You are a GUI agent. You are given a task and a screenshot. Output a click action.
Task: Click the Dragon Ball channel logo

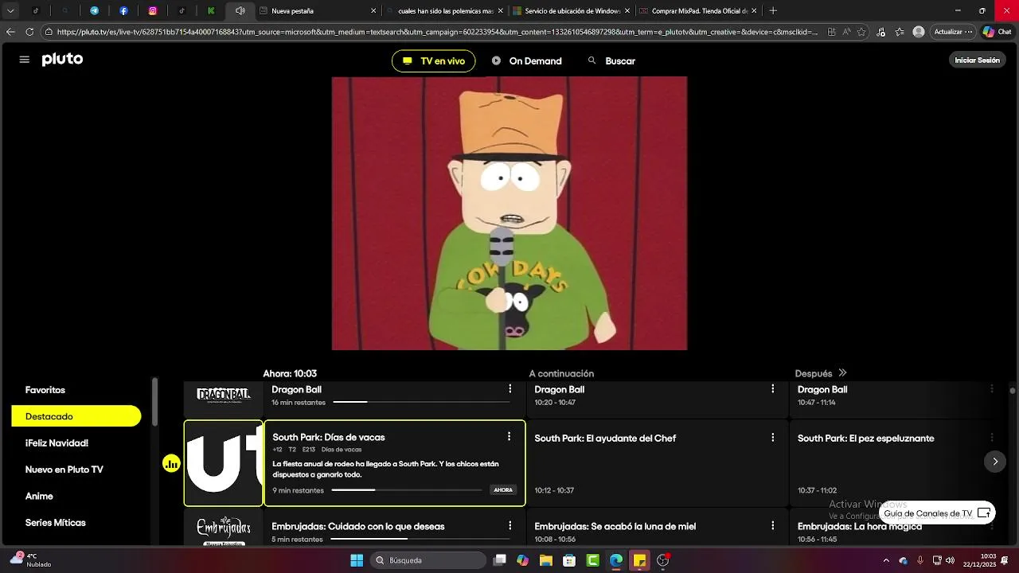pos(224,396)
